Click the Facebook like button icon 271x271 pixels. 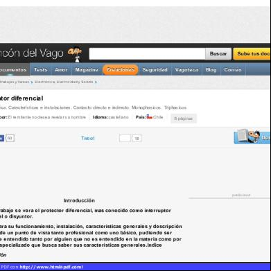pyautogui.click(x=1, y=138)
